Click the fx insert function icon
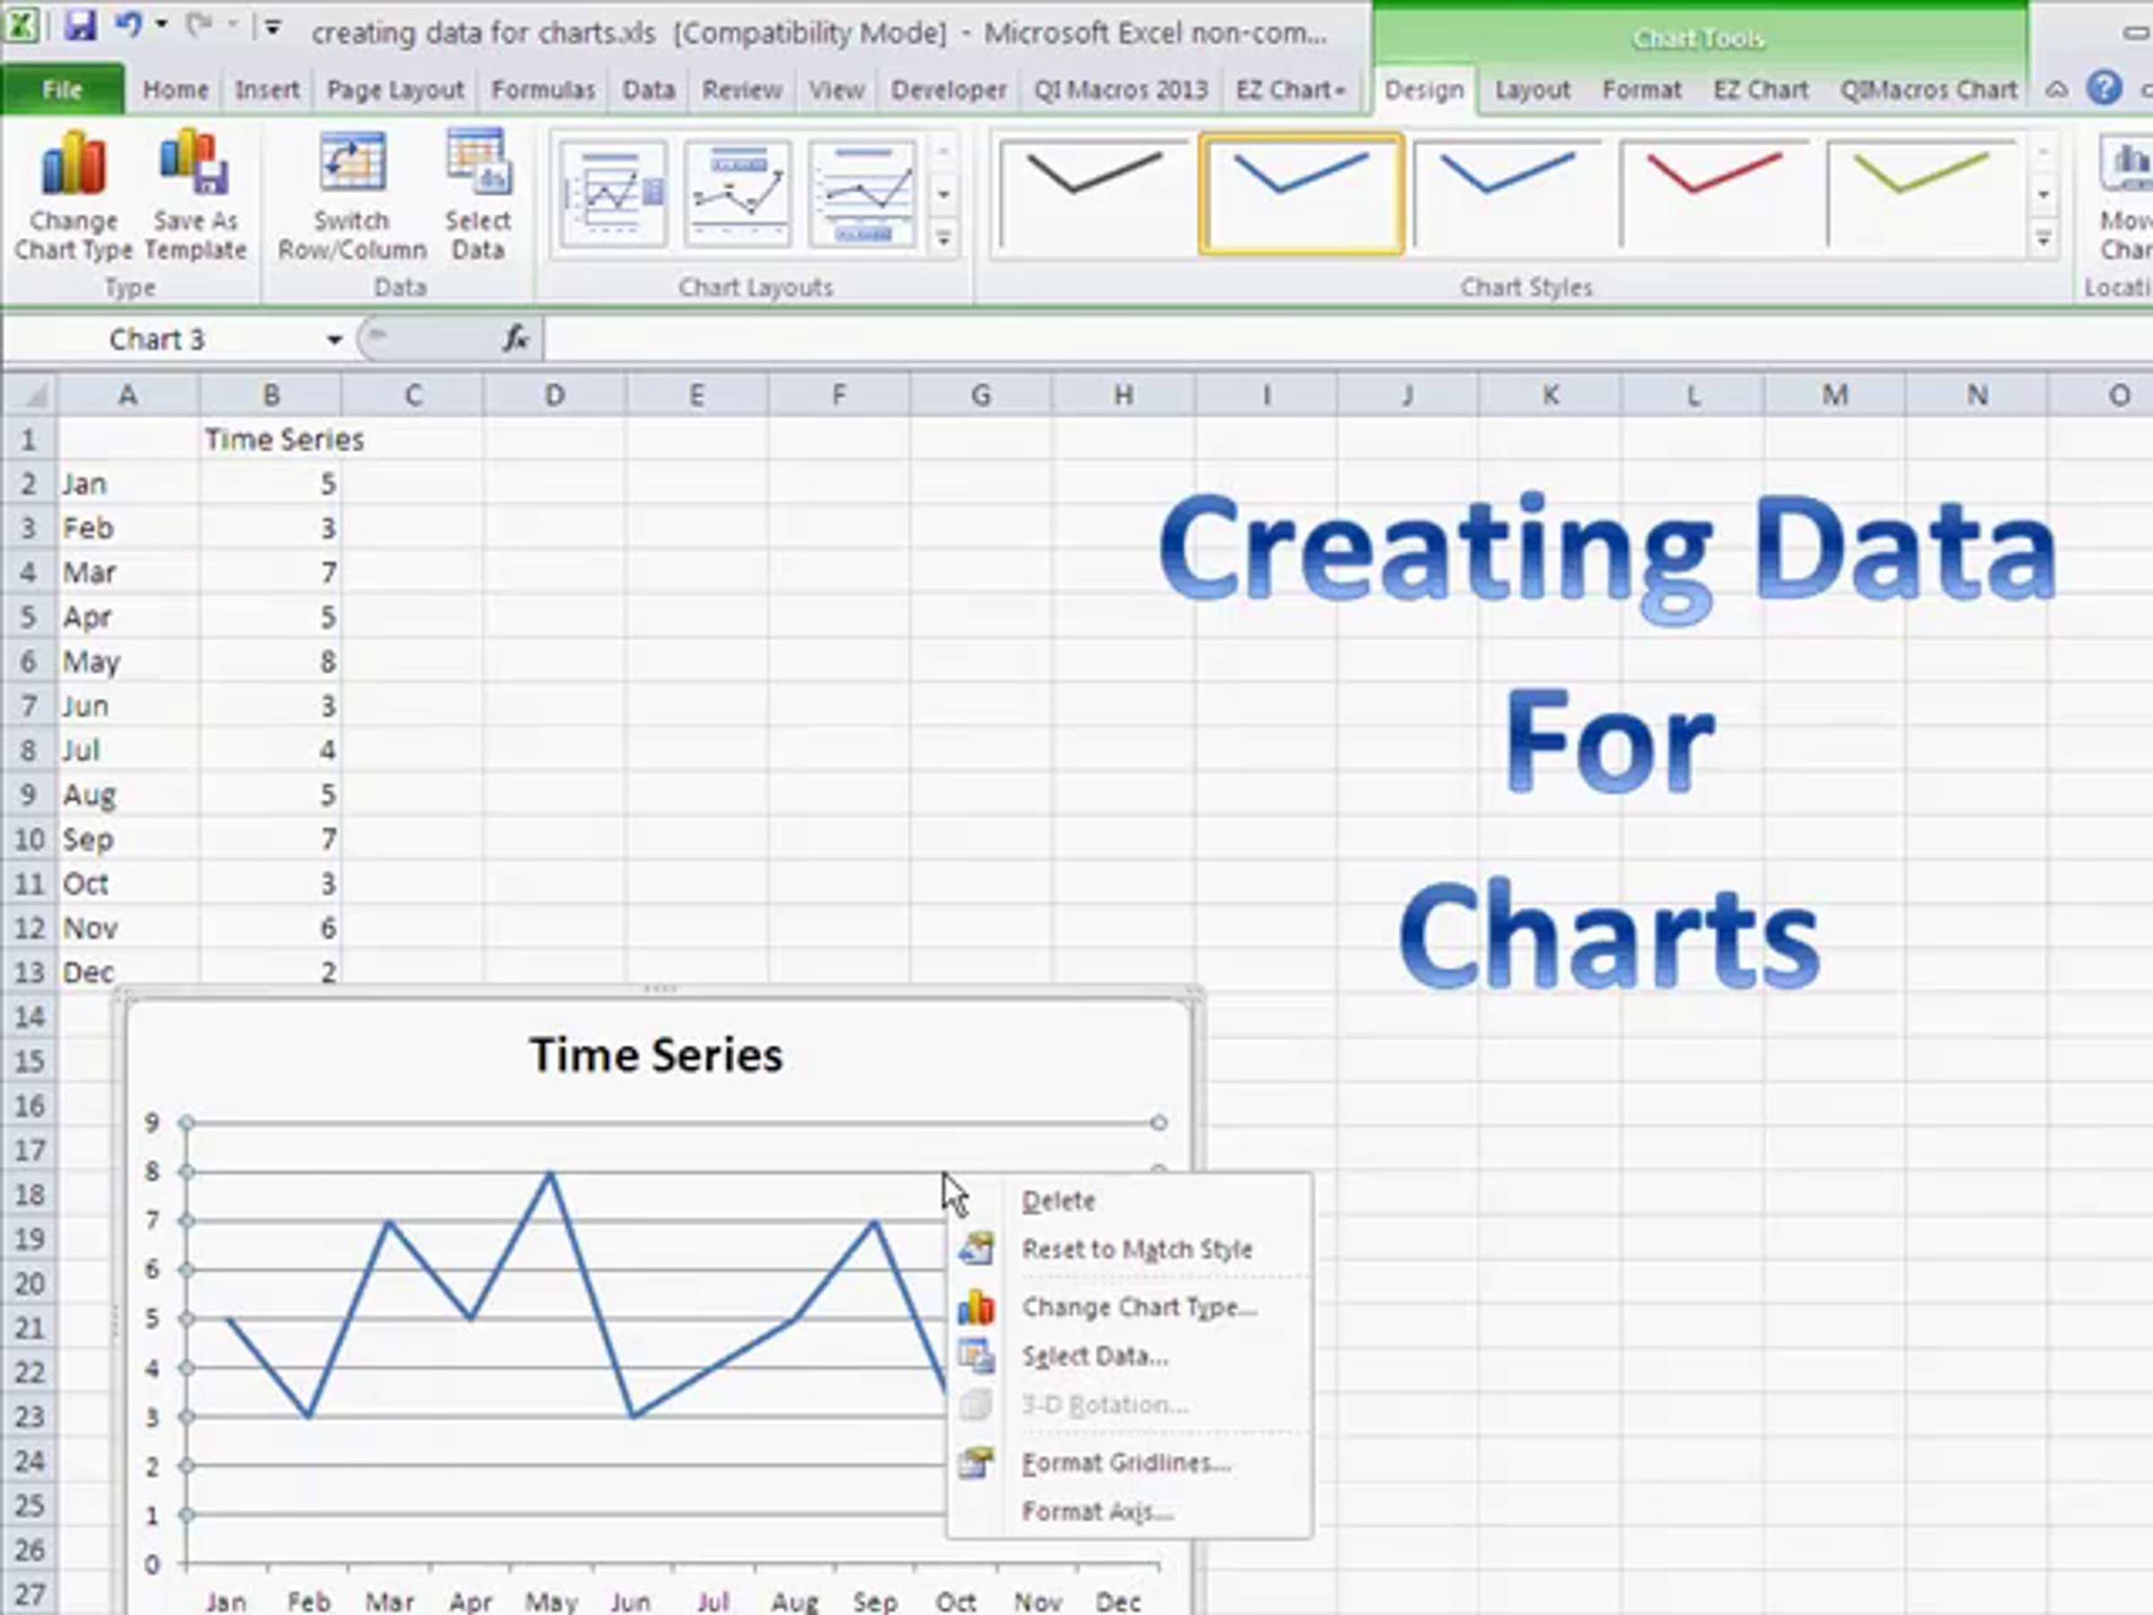This screenshot has width=2153, height=1615. click(515, 339)
